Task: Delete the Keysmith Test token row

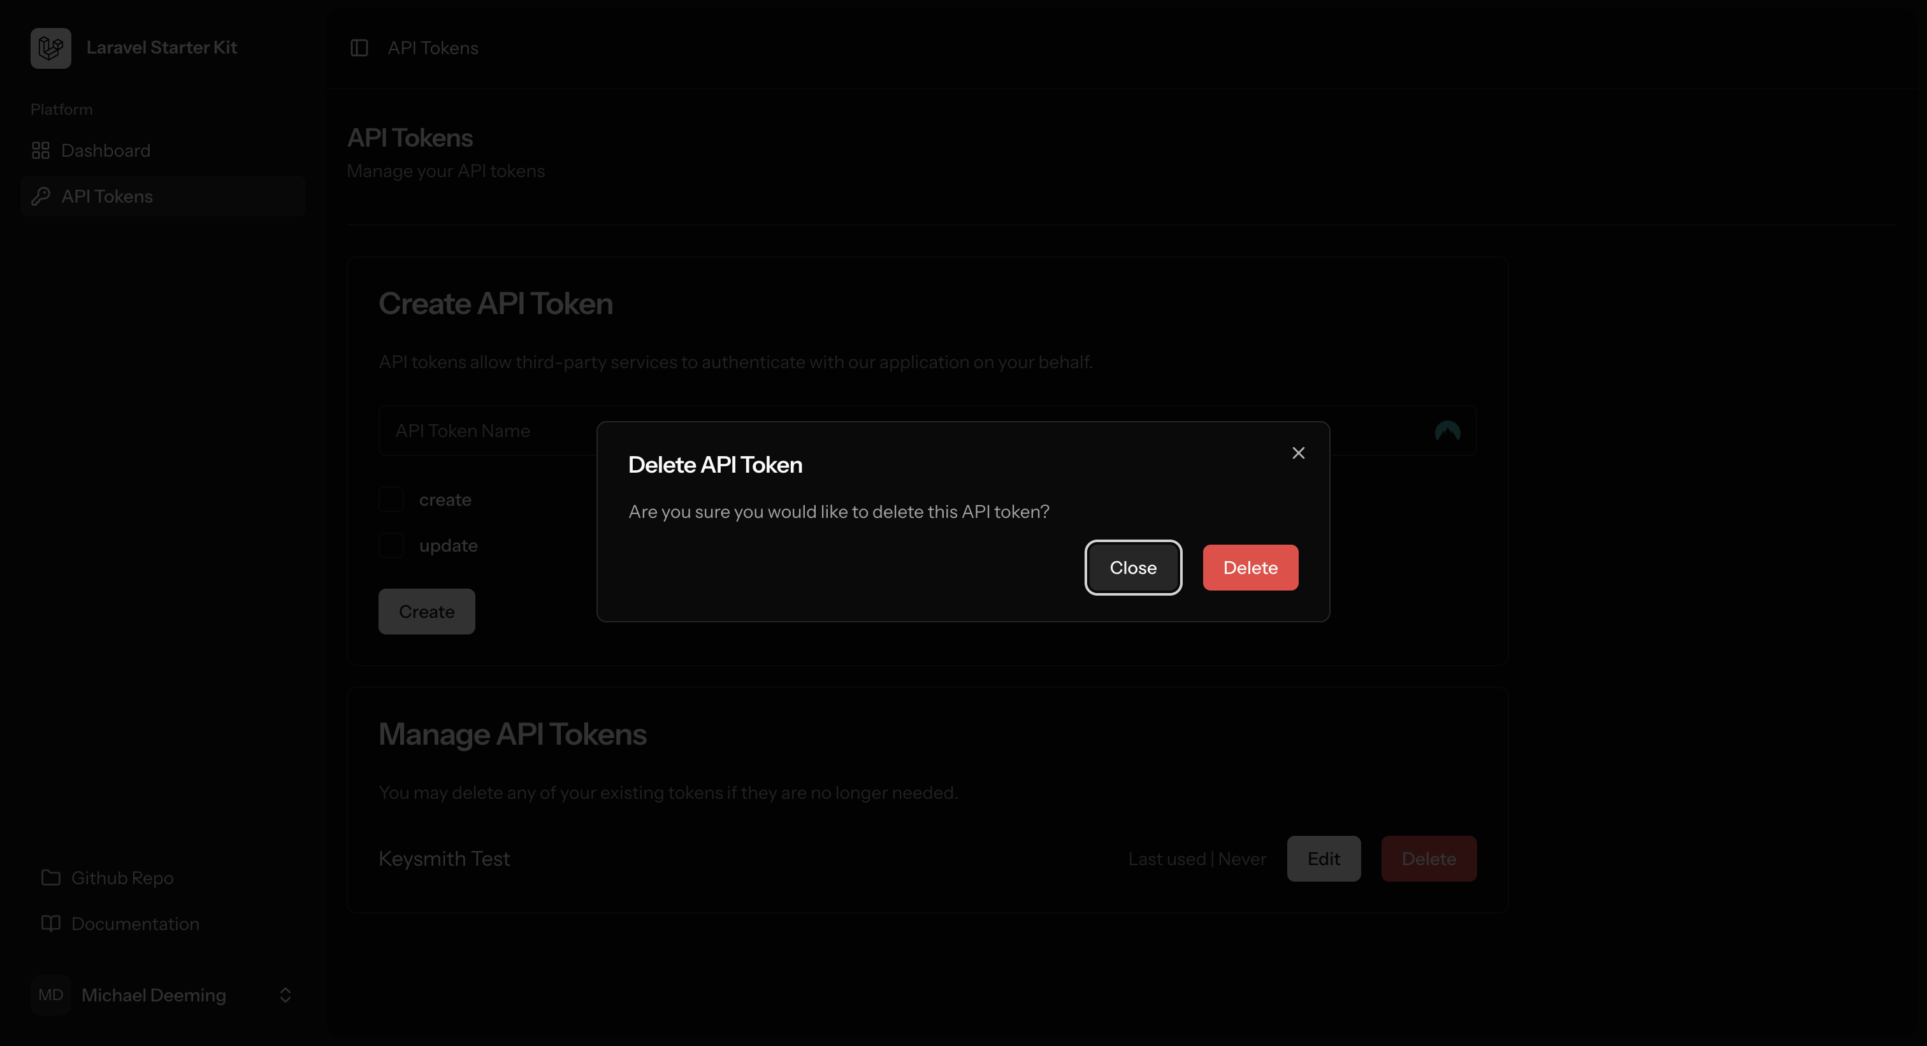Action: coord(1428,859)
